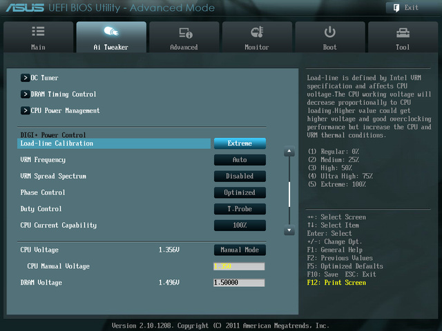Viewport: 442px width, 331px height.
Task: Click the settings list scrollbar thumb
Action: coord(289,194)
